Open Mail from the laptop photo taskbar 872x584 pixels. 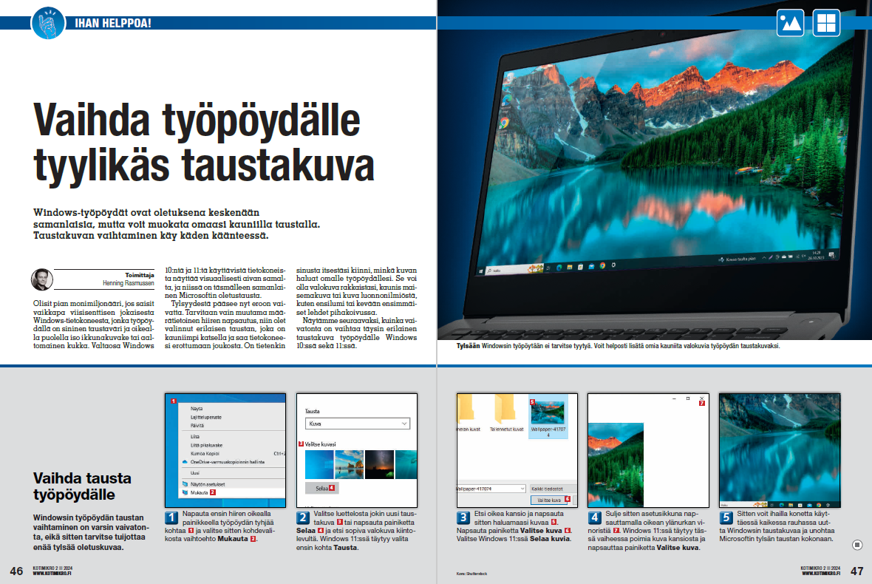click(591, 266)
